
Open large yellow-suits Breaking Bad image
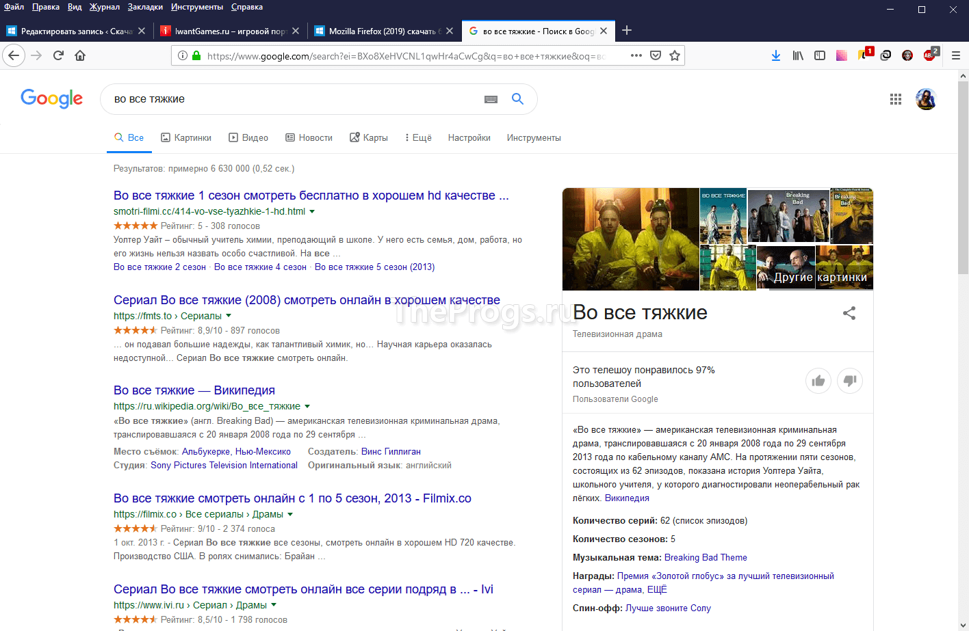click(631, 239)
